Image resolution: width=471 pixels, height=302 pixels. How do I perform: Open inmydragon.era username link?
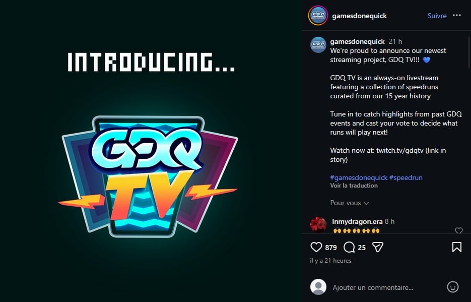point(357,221)
